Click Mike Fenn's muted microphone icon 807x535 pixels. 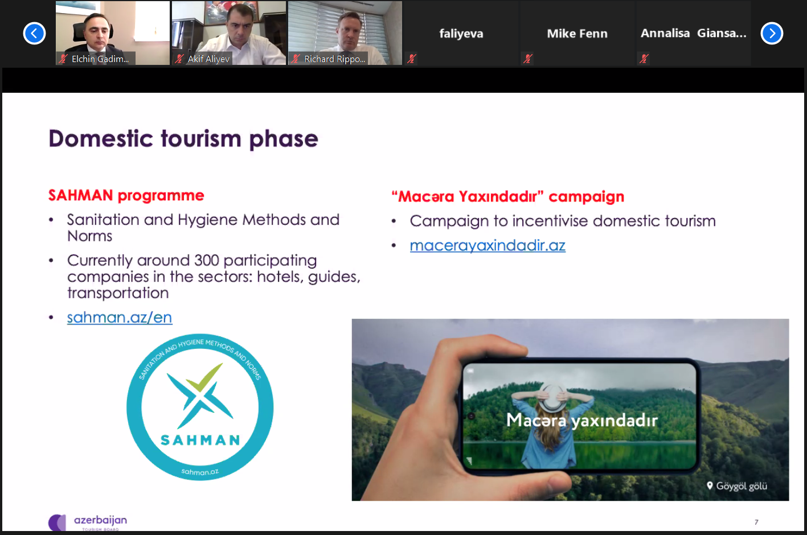pos(528,59)
